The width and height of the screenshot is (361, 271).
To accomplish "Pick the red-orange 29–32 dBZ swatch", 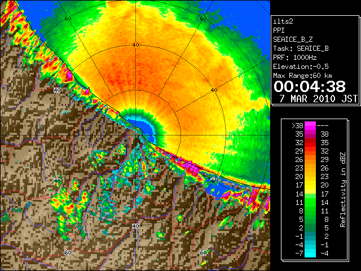I will 310,151.
